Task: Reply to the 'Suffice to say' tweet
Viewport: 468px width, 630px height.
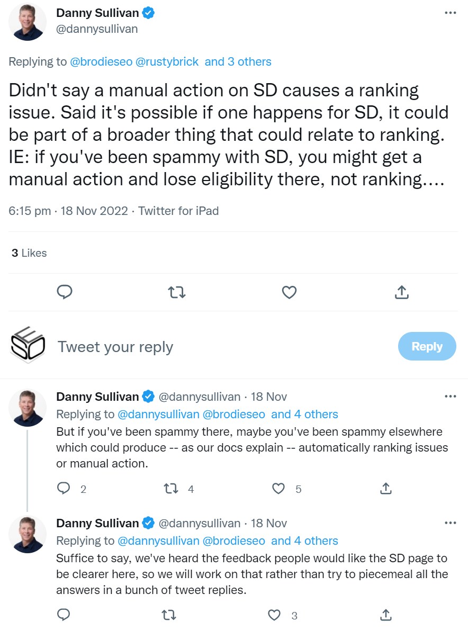Action: tap(64, 615)
